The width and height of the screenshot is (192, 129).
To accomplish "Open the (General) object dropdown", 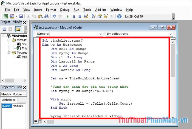I will pyautogui.click(x=69, y=34).
